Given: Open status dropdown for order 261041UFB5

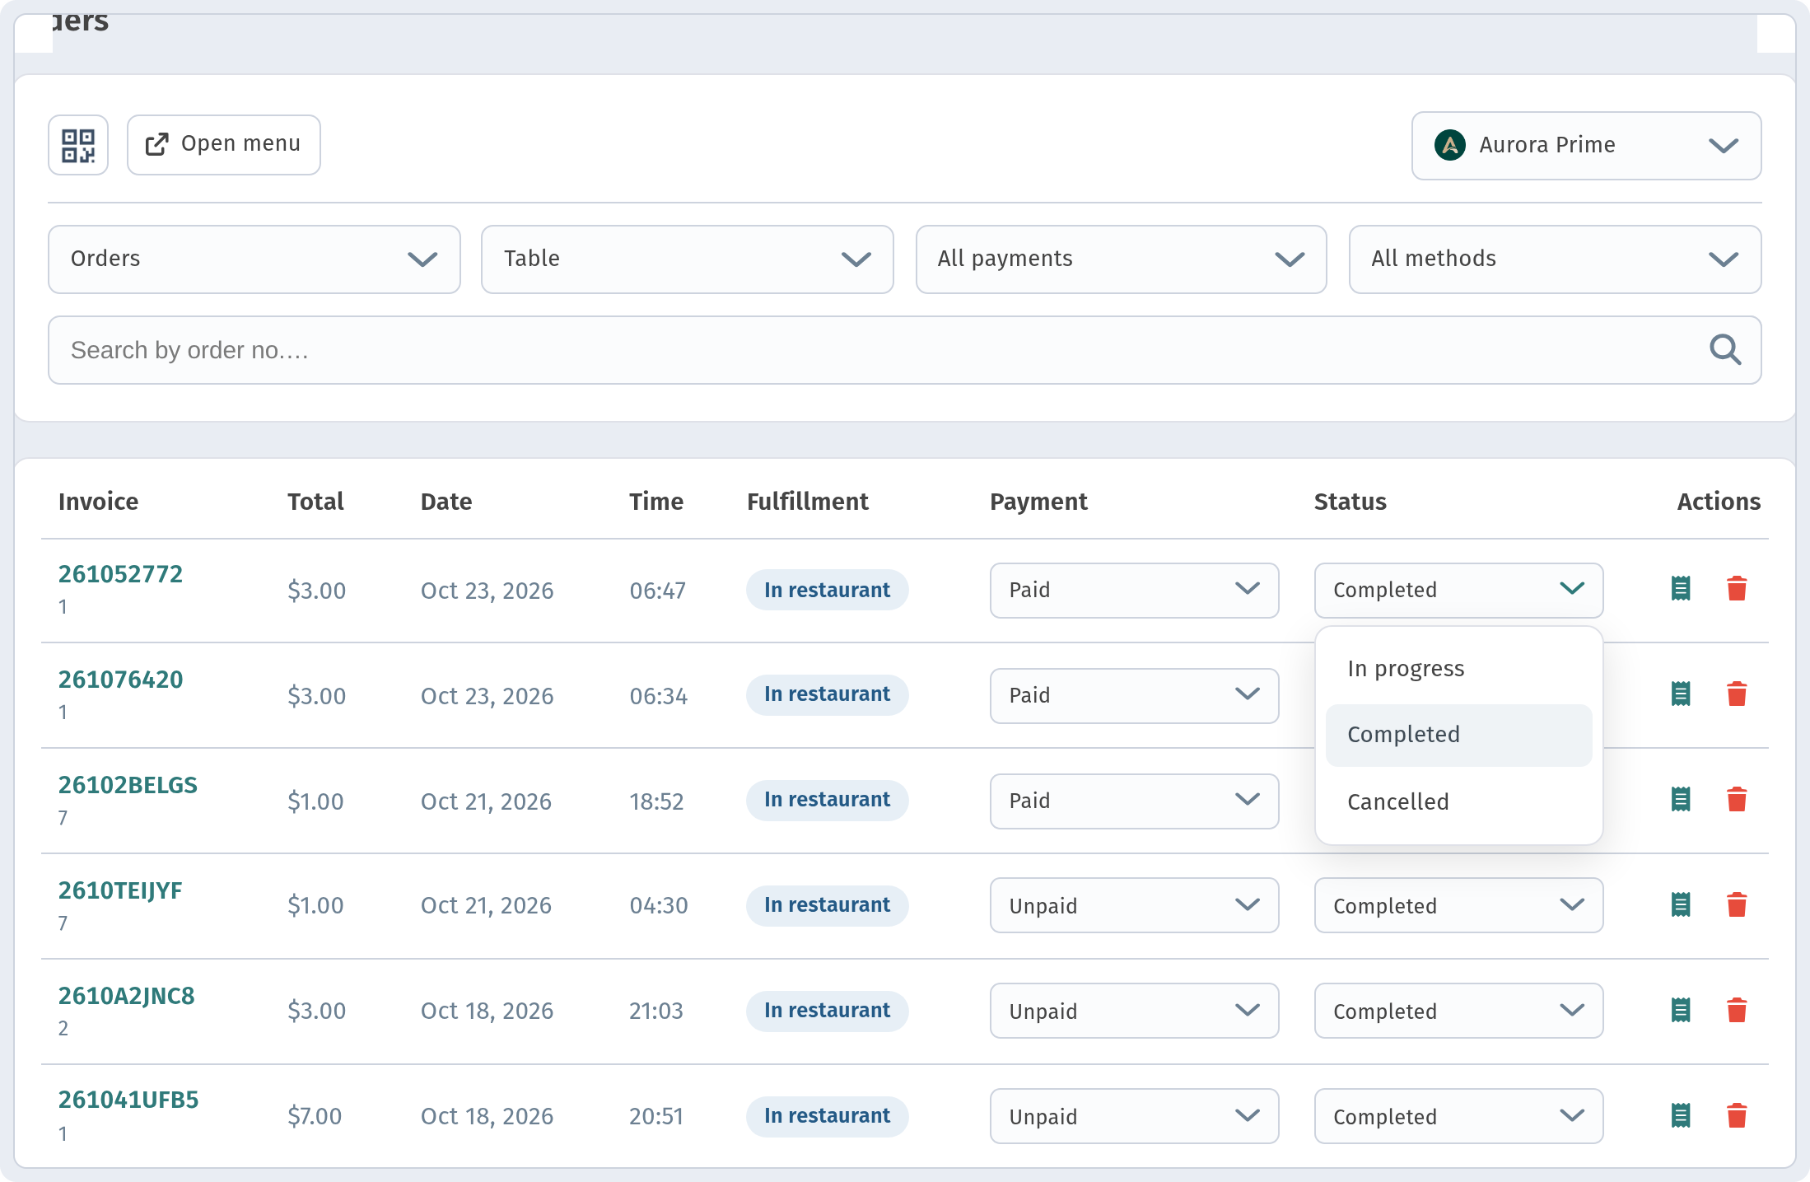Looking at the screenshot, I should 1458,1116.
